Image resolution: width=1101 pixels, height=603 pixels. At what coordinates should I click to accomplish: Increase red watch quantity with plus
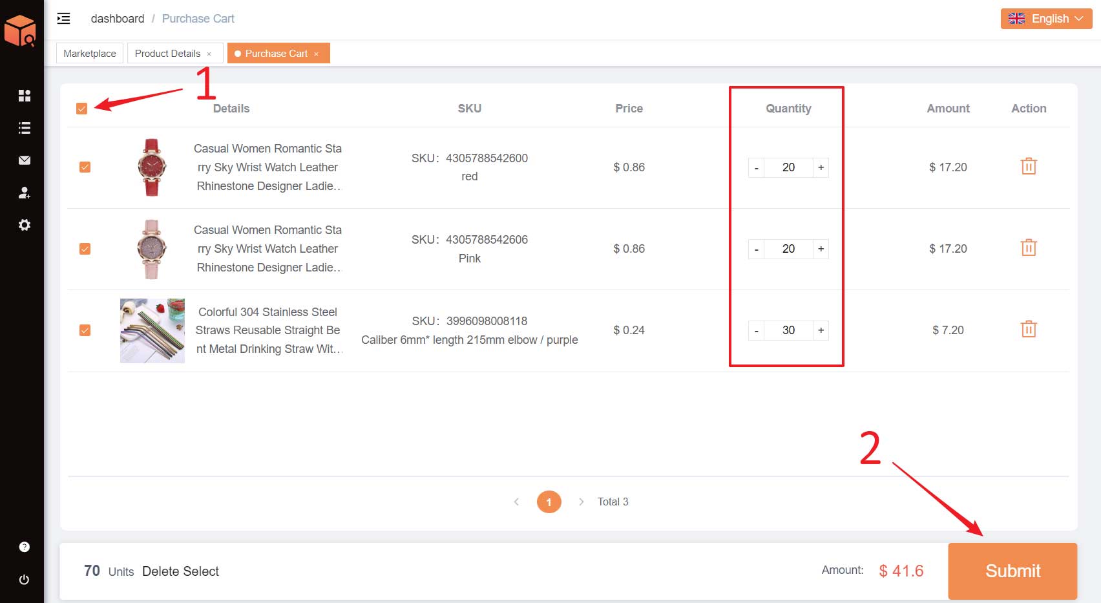821,167
